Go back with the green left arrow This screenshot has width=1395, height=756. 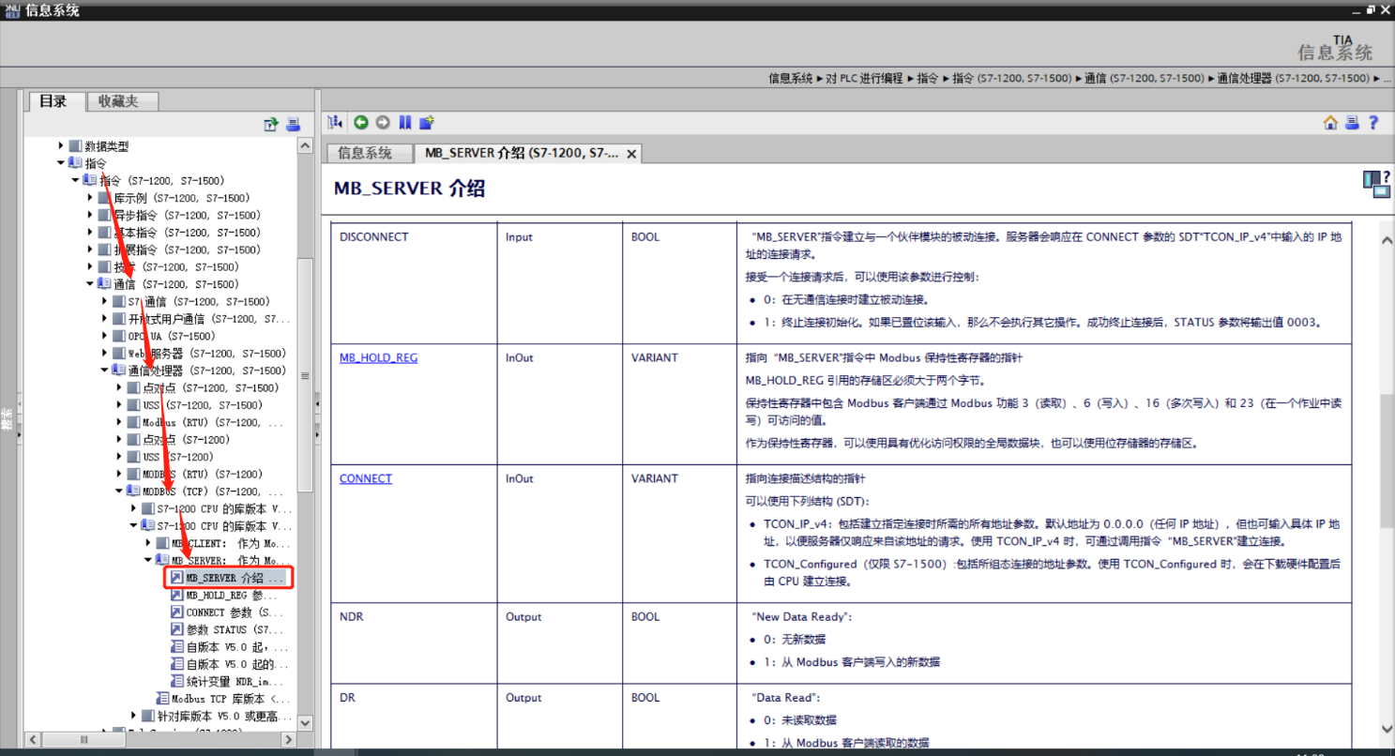(360, 123)
